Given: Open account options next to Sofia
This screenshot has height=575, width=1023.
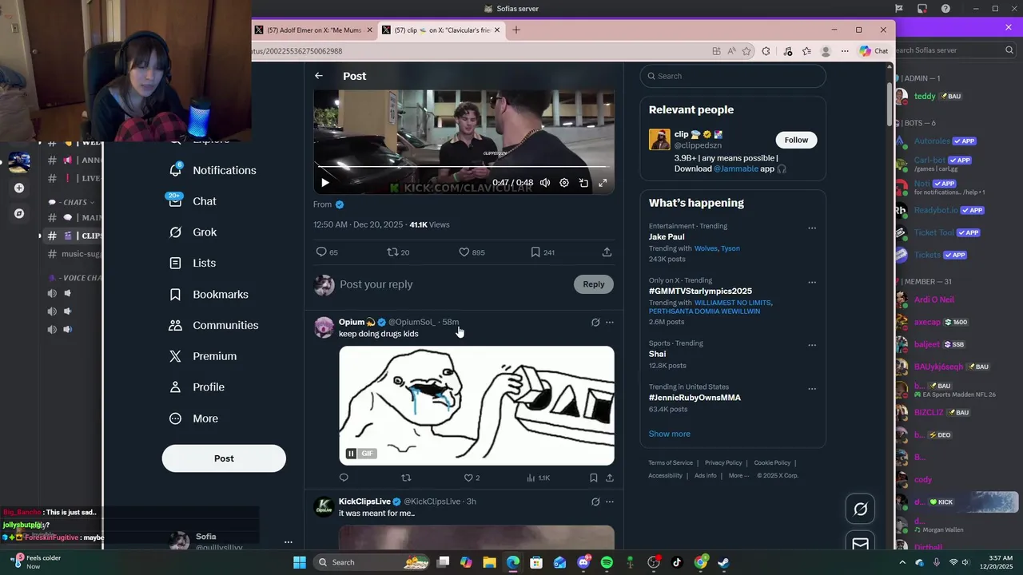Looking at the screenshot, I should (x=289, y=542).
